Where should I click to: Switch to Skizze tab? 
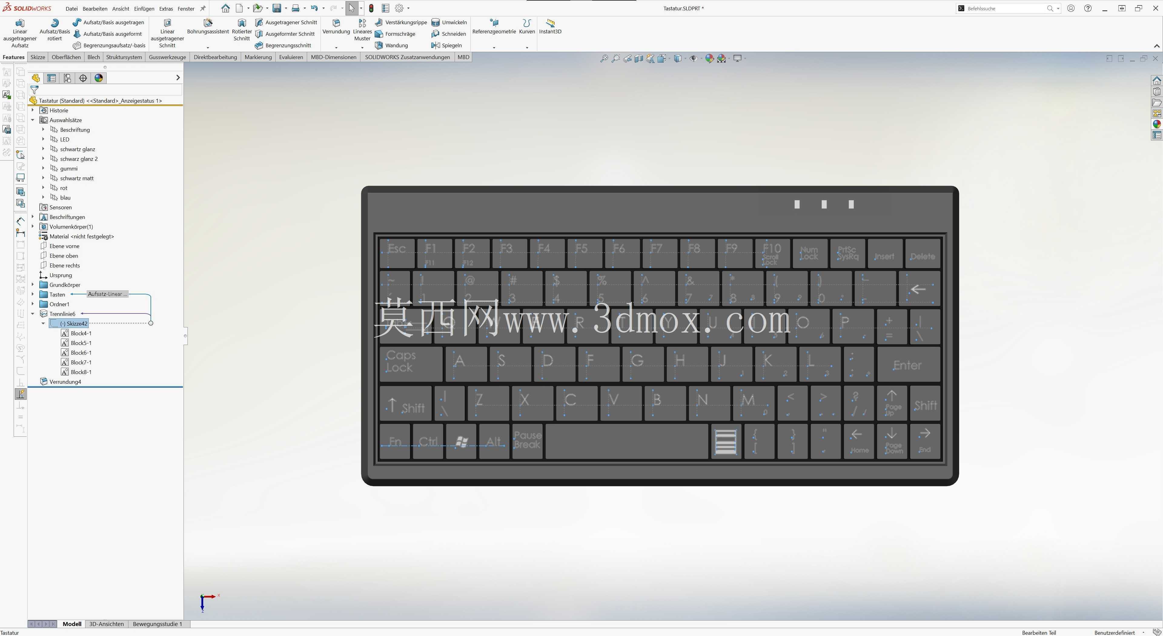click(38, 57)
